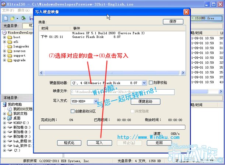The height and width of the screenshot is (165, 225).
Task: Select the sources folder icon
Action: [x=10, y=51]
